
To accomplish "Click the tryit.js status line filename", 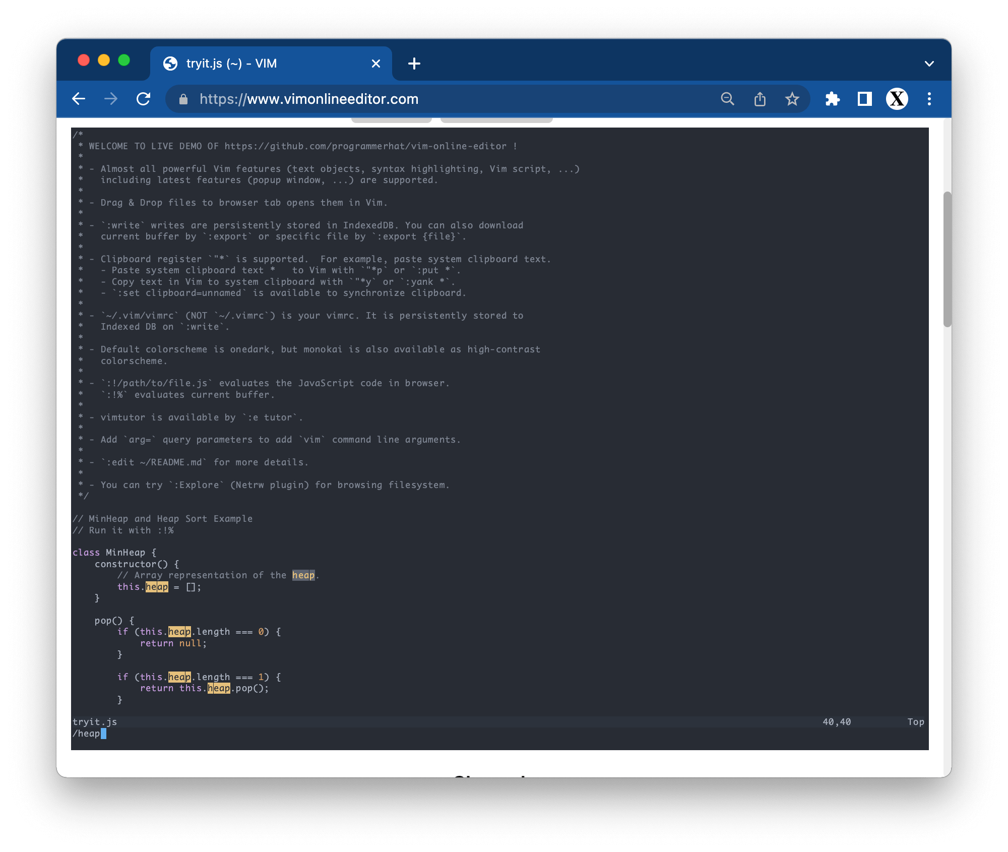I will click(x=95, y=722).
